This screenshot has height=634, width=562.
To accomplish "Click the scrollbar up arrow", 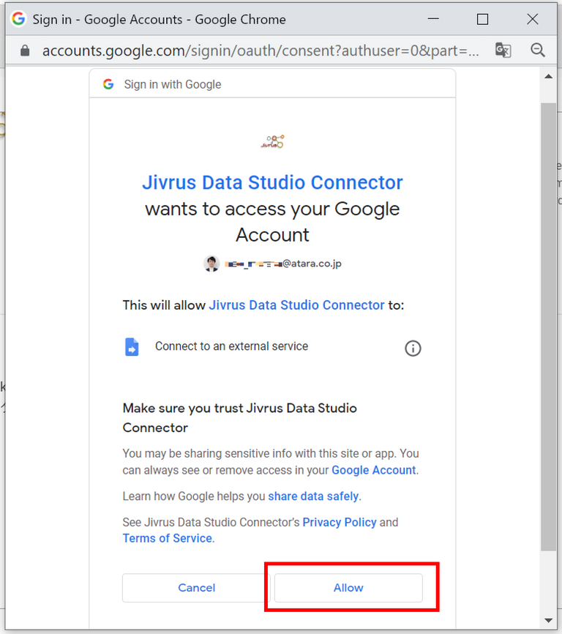I will (548, 76).
